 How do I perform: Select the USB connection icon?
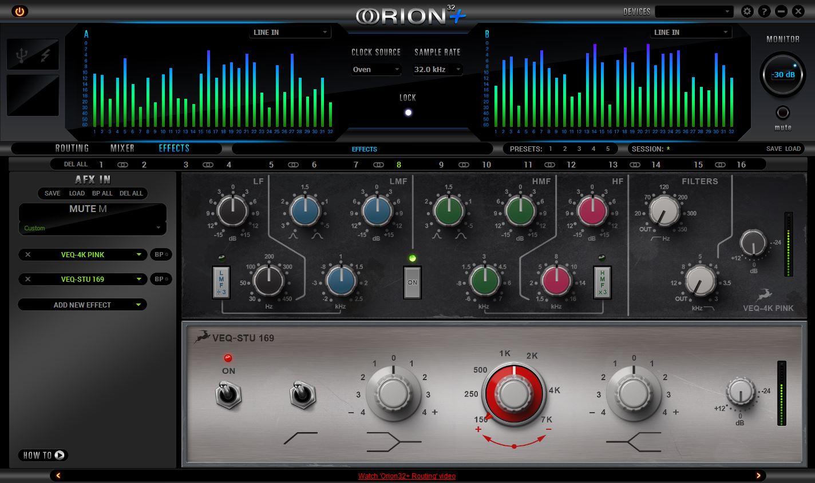tap(22, 55)
